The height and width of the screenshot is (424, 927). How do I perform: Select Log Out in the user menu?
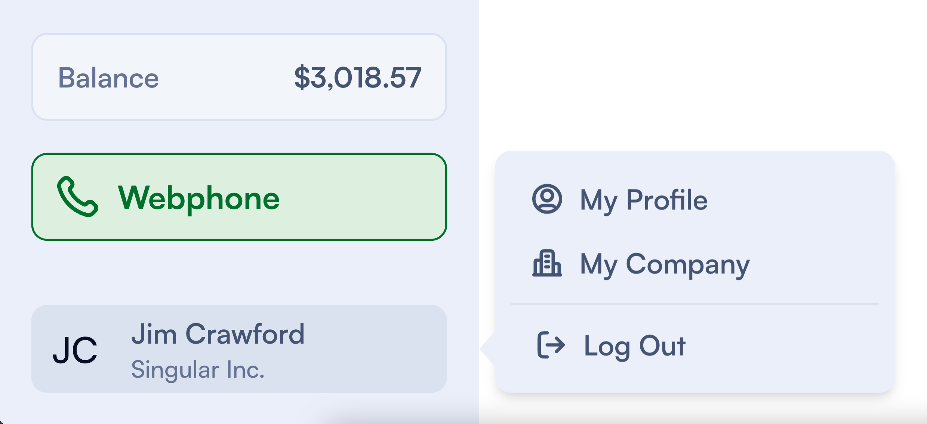pyautogui.click(x=634, y=345)
